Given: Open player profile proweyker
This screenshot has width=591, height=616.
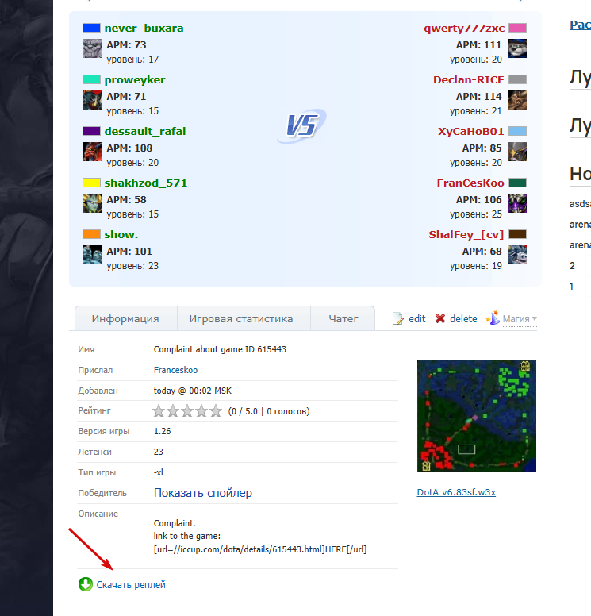Looking at the screenshot, I should [135, 79].
